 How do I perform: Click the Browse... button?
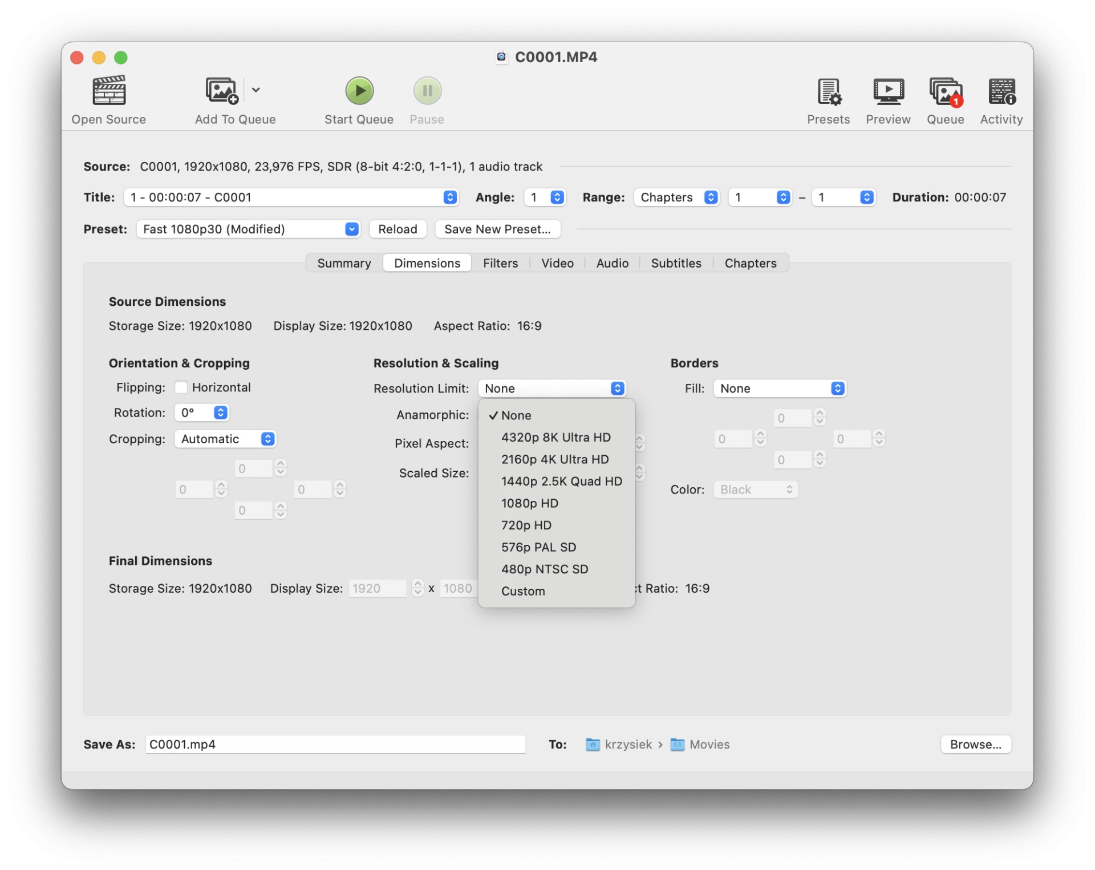click(x=975, y=744)
